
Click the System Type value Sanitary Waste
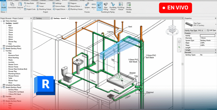coord(207,40)
